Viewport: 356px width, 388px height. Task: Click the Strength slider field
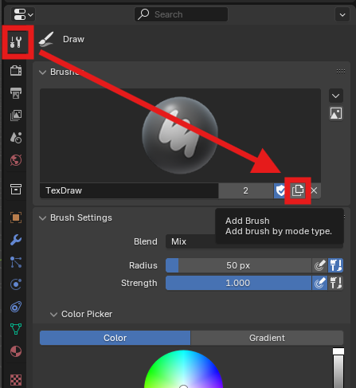coord(238,283)
